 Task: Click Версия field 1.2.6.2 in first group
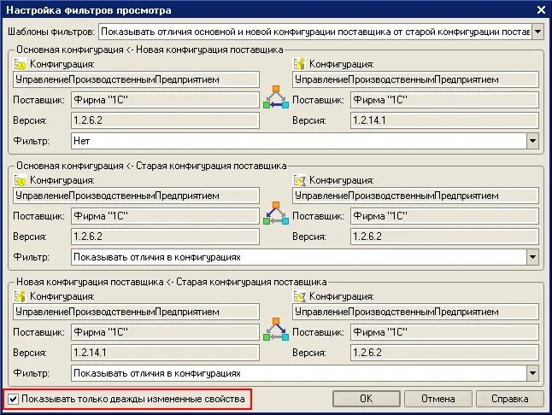pyautogui.click(x=165, y=120)
